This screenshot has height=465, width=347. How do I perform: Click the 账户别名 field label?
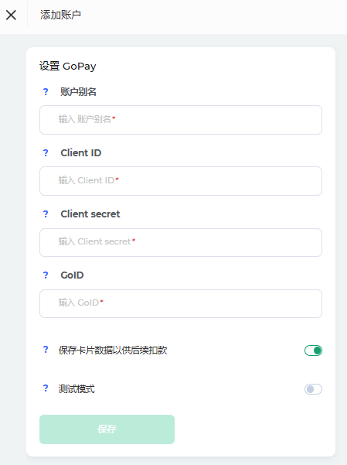click(x=78, y=92)
